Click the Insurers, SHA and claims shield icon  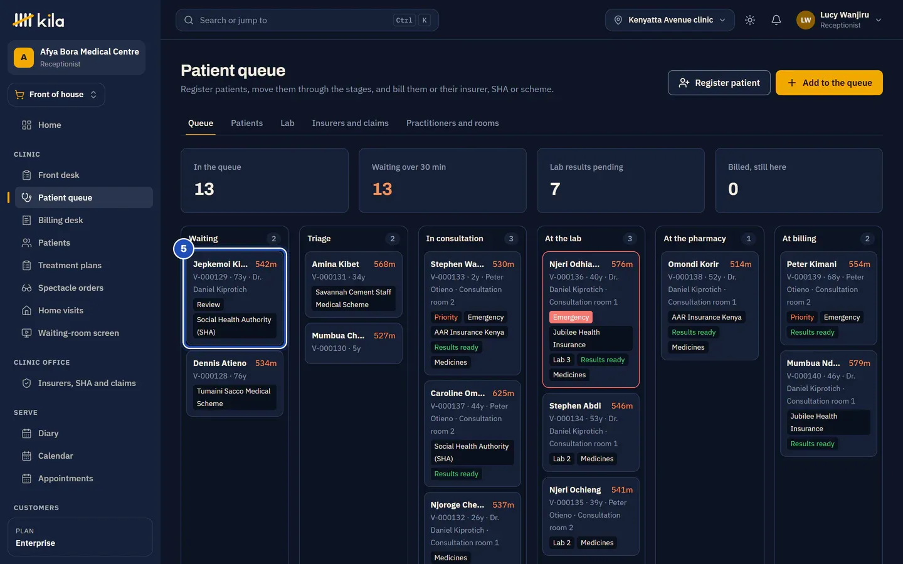(x=26, y=383)
